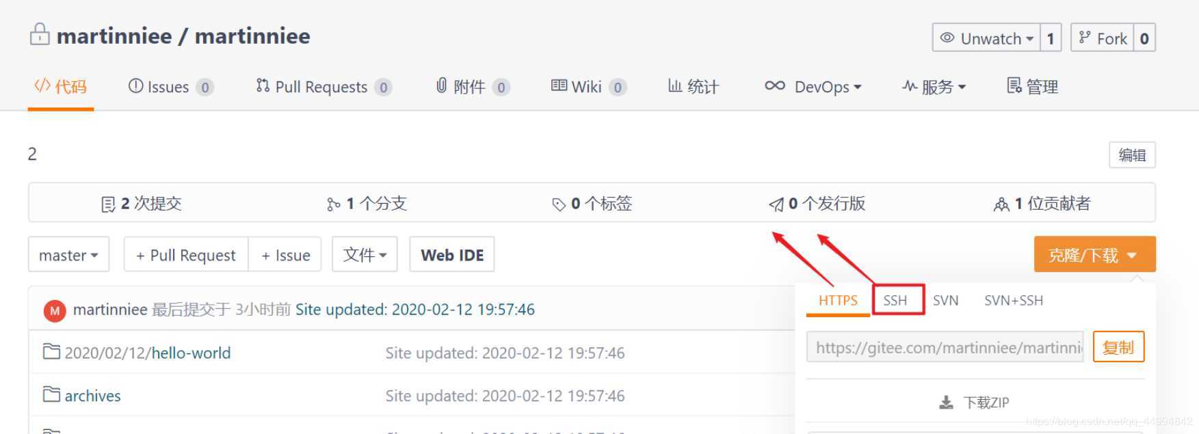This screenshot has width=1199, height=434.
Task: Click the Unwatch dropdown button
Action: click(986, 38)
